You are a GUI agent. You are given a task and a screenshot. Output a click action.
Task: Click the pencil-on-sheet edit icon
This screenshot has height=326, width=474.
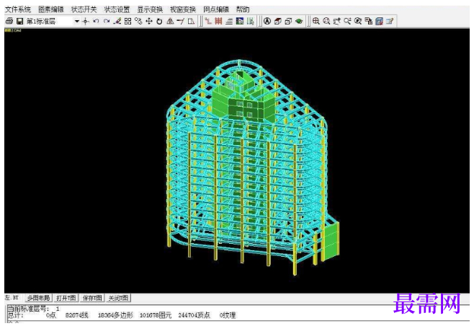point(390,21)
